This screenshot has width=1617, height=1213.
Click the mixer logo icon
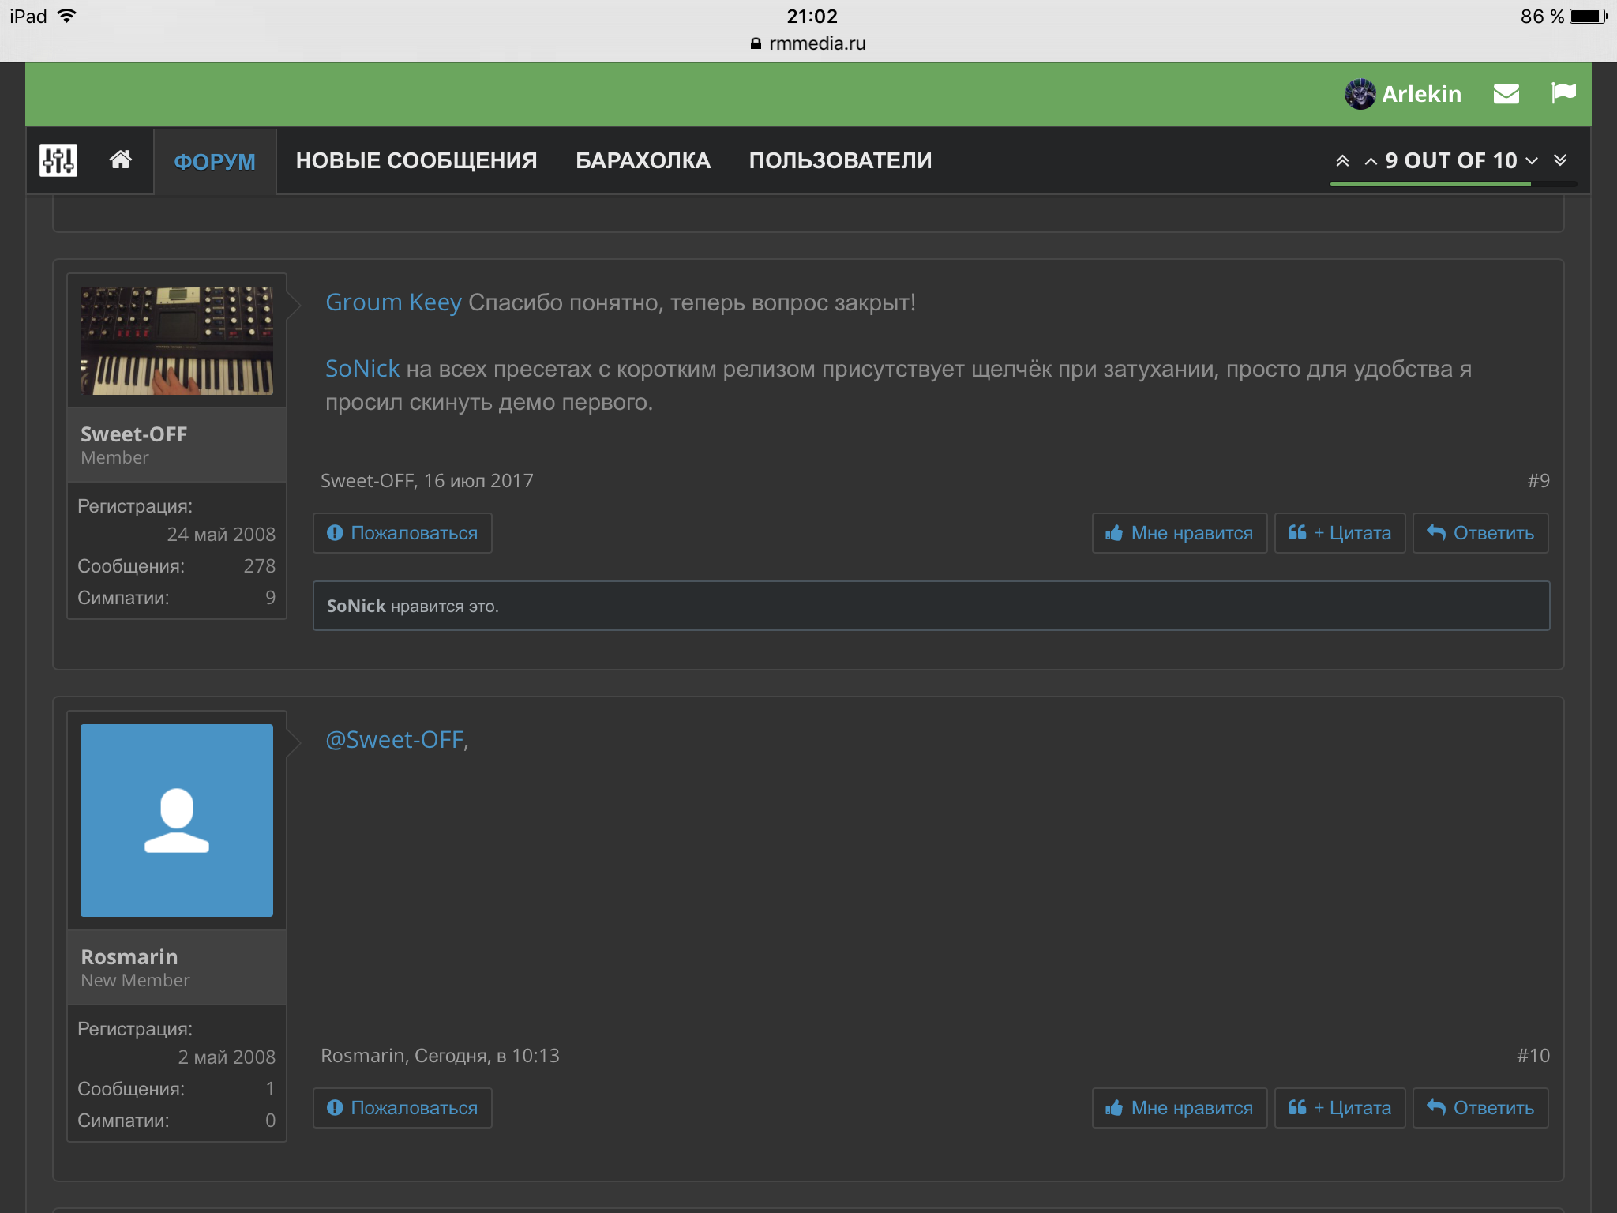tap(58, 160)
